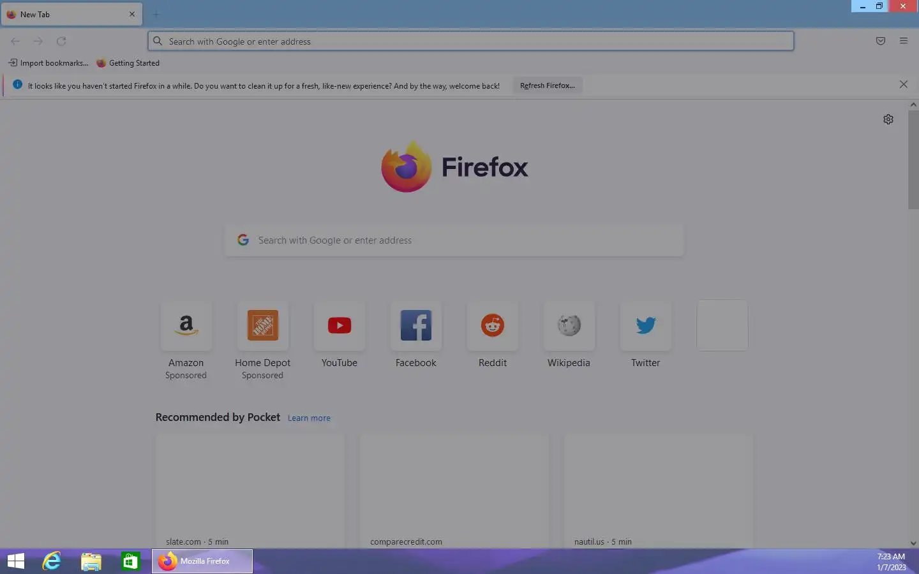Click the page vertical scrollbar thumb
919x574 pixels.
pos(913,159)
